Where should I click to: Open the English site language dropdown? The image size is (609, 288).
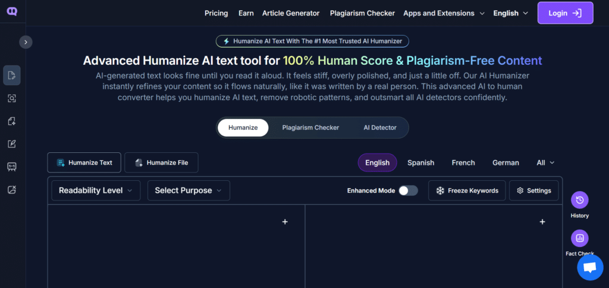tap(510, 13)
